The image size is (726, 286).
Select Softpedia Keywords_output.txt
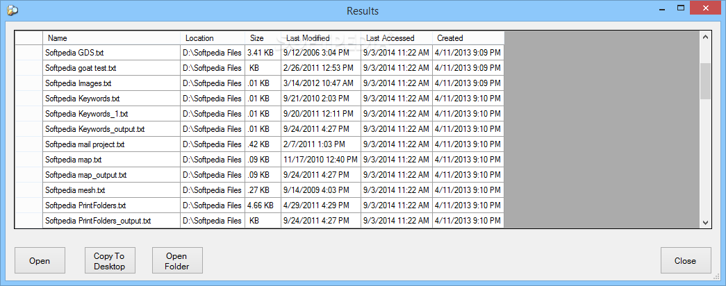(112, 129)
